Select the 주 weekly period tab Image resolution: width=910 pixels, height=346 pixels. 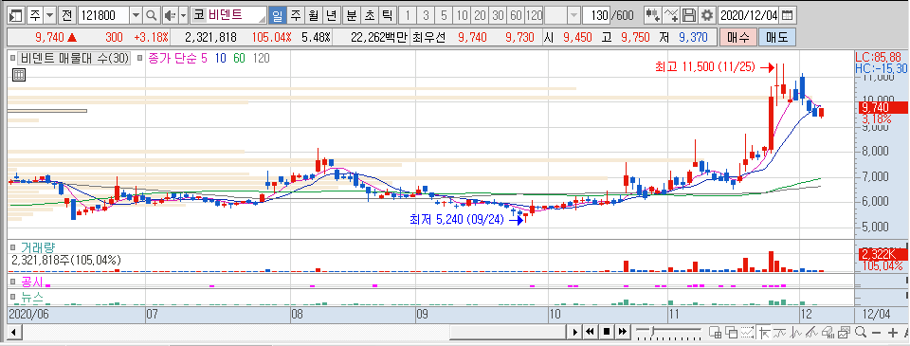tap(296, 15)
